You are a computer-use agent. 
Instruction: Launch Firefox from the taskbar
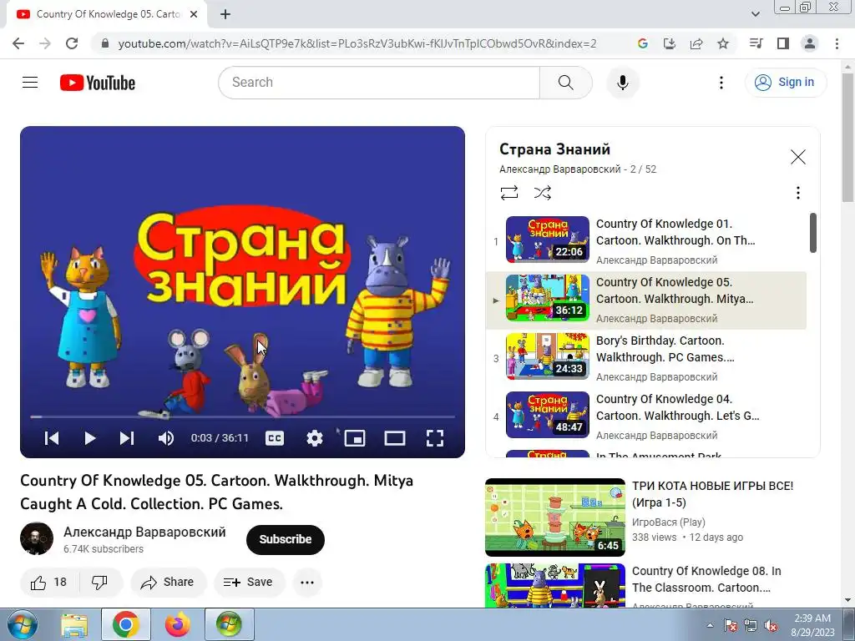177,624
